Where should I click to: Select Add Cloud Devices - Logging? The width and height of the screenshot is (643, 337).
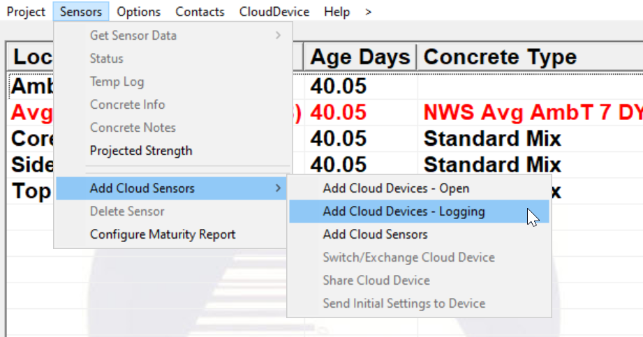pos(404,211)
